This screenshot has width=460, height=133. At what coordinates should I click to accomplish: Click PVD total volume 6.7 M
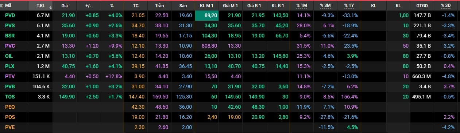[x=43, y=16]
